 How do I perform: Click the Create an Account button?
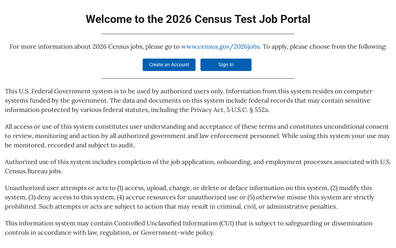click(169, 65)
